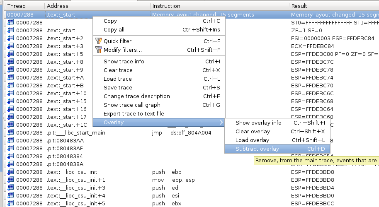Click Copy all in context menu

[114, 30]
